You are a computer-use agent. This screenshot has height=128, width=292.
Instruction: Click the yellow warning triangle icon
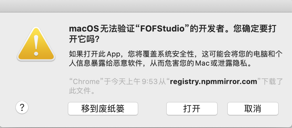pyautogui.click(x=36, y=44)
